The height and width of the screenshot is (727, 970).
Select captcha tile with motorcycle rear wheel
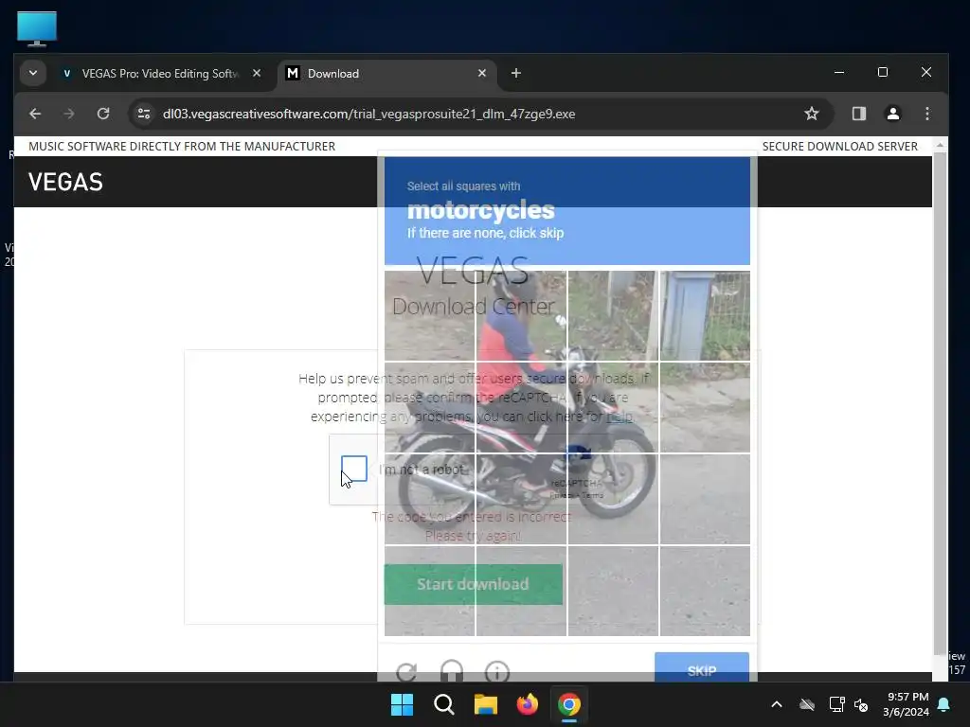click(429, 499)
